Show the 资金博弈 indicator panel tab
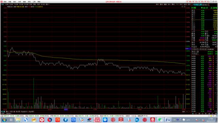Viewport: 218px width, 123px height. [x=31, y=112]
